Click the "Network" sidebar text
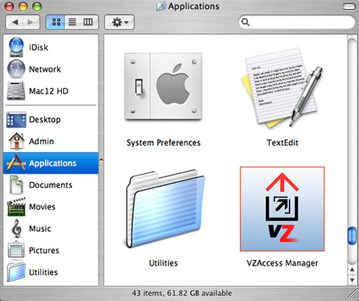This screenshot has height=301, width=359. pos(45,69)
